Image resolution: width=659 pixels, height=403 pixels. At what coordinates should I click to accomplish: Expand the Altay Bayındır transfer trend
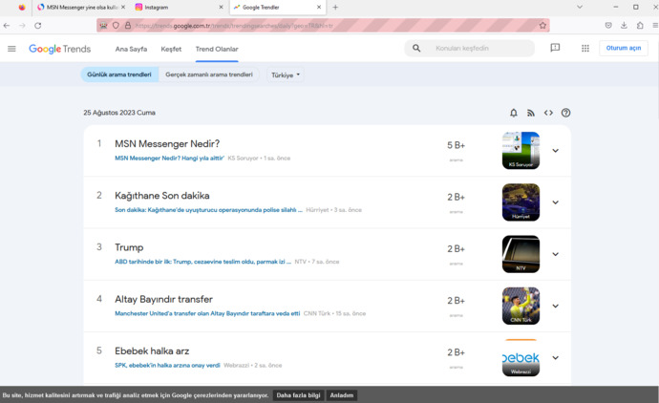pos(555,306)
